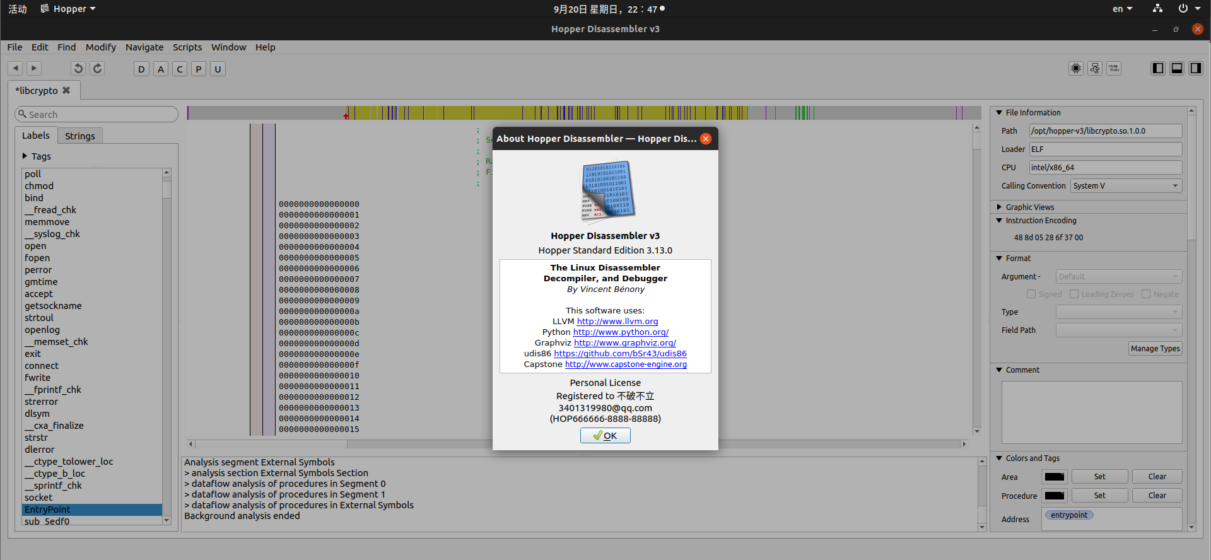
Task: Collapse the Comment section
Action: (x=999, y=370)
